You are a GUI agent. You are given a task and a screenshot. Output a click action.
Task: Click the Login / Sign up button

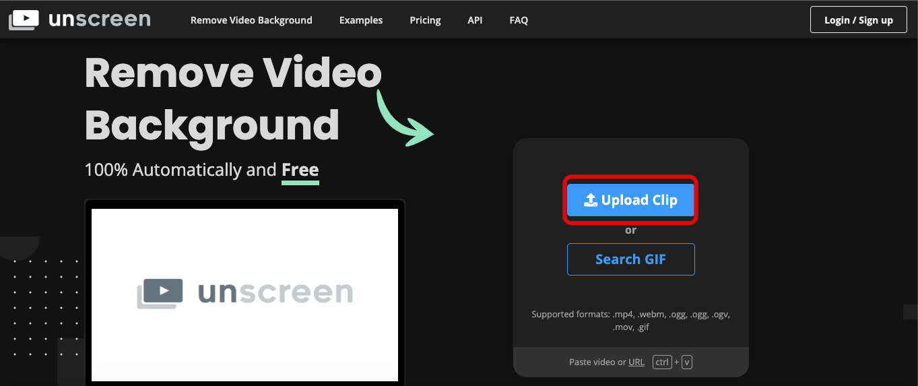(859, 20)
